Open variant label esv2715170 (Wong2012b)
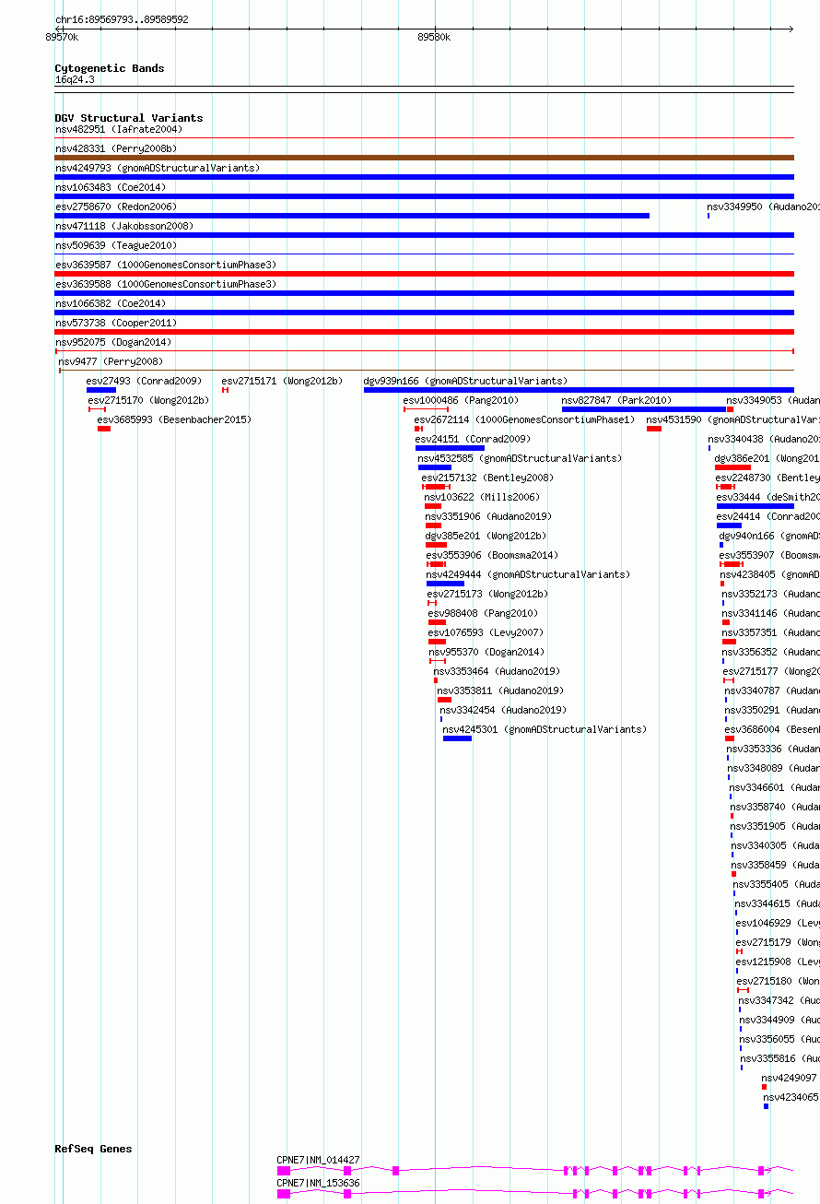820x1204 pixels. (x=149, y=400)
